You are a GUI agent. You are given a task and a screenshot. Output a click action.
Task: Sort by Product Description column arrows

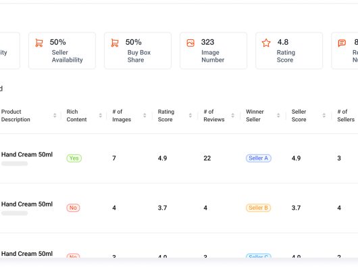55,116
